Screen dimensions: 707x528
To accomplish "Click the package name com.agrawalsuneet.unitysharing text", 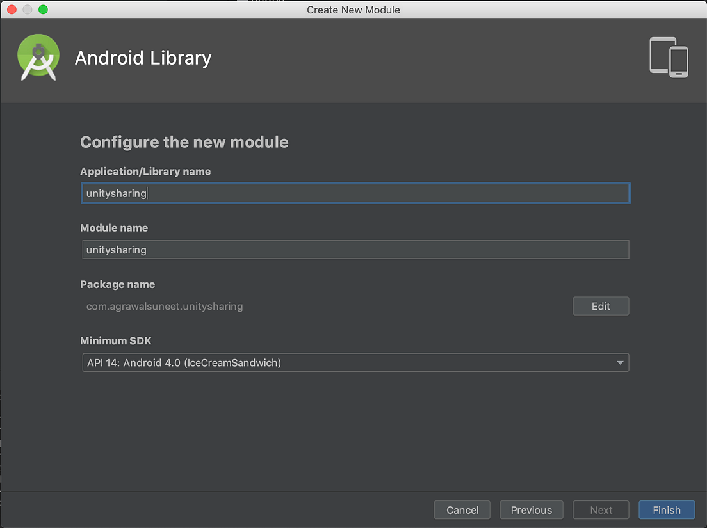I will tap(165, 306).
